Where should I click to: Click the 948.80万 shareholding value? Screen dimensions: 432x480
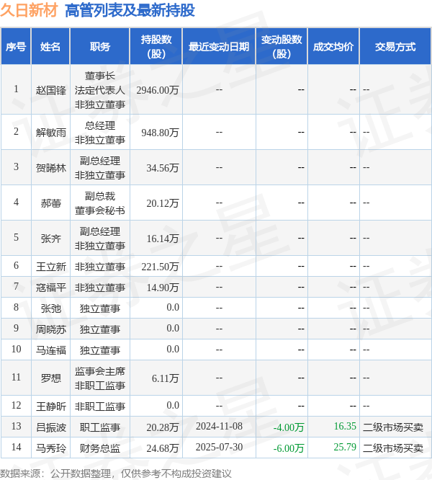pos(160,132)
